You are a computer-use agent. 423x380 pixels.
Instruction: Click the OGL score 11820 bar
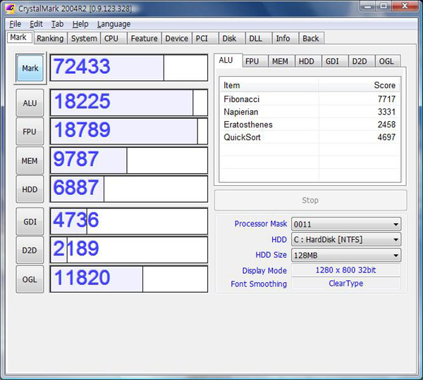pos(129,279)
